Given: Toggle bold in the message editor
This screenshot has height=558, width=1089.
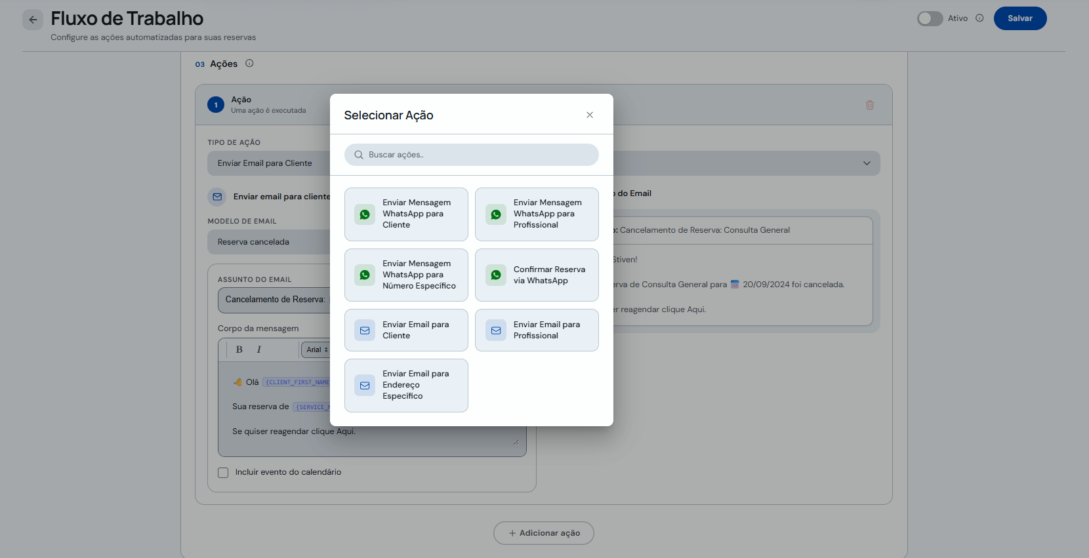Looking at the screenshot, I should click(x=239, y=349).
